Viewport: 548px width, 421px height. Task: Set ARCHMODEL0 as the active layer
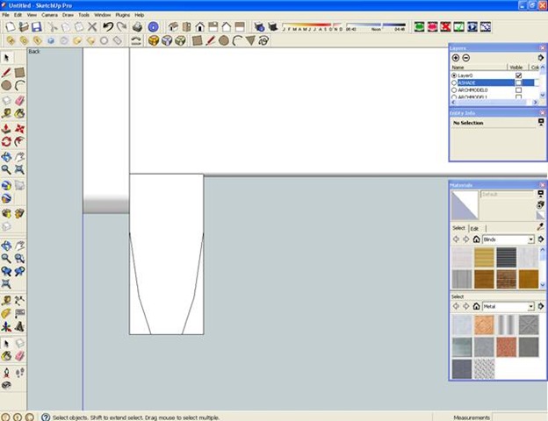454,89
